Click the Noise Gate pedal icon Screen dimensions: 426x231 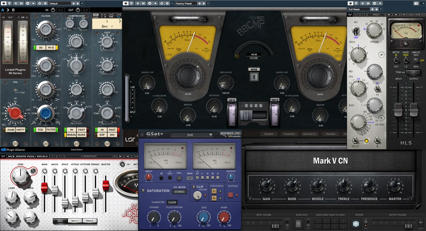point(299,223)
